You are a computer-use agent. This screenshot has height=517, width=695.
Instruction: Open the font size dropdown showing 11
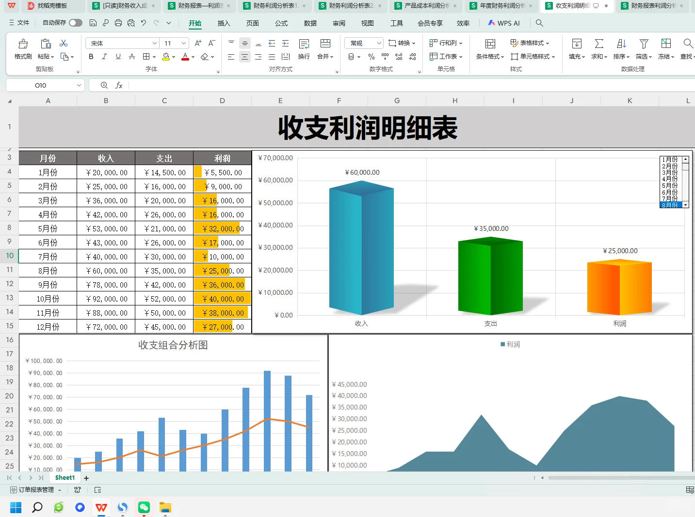click(184, 43)
